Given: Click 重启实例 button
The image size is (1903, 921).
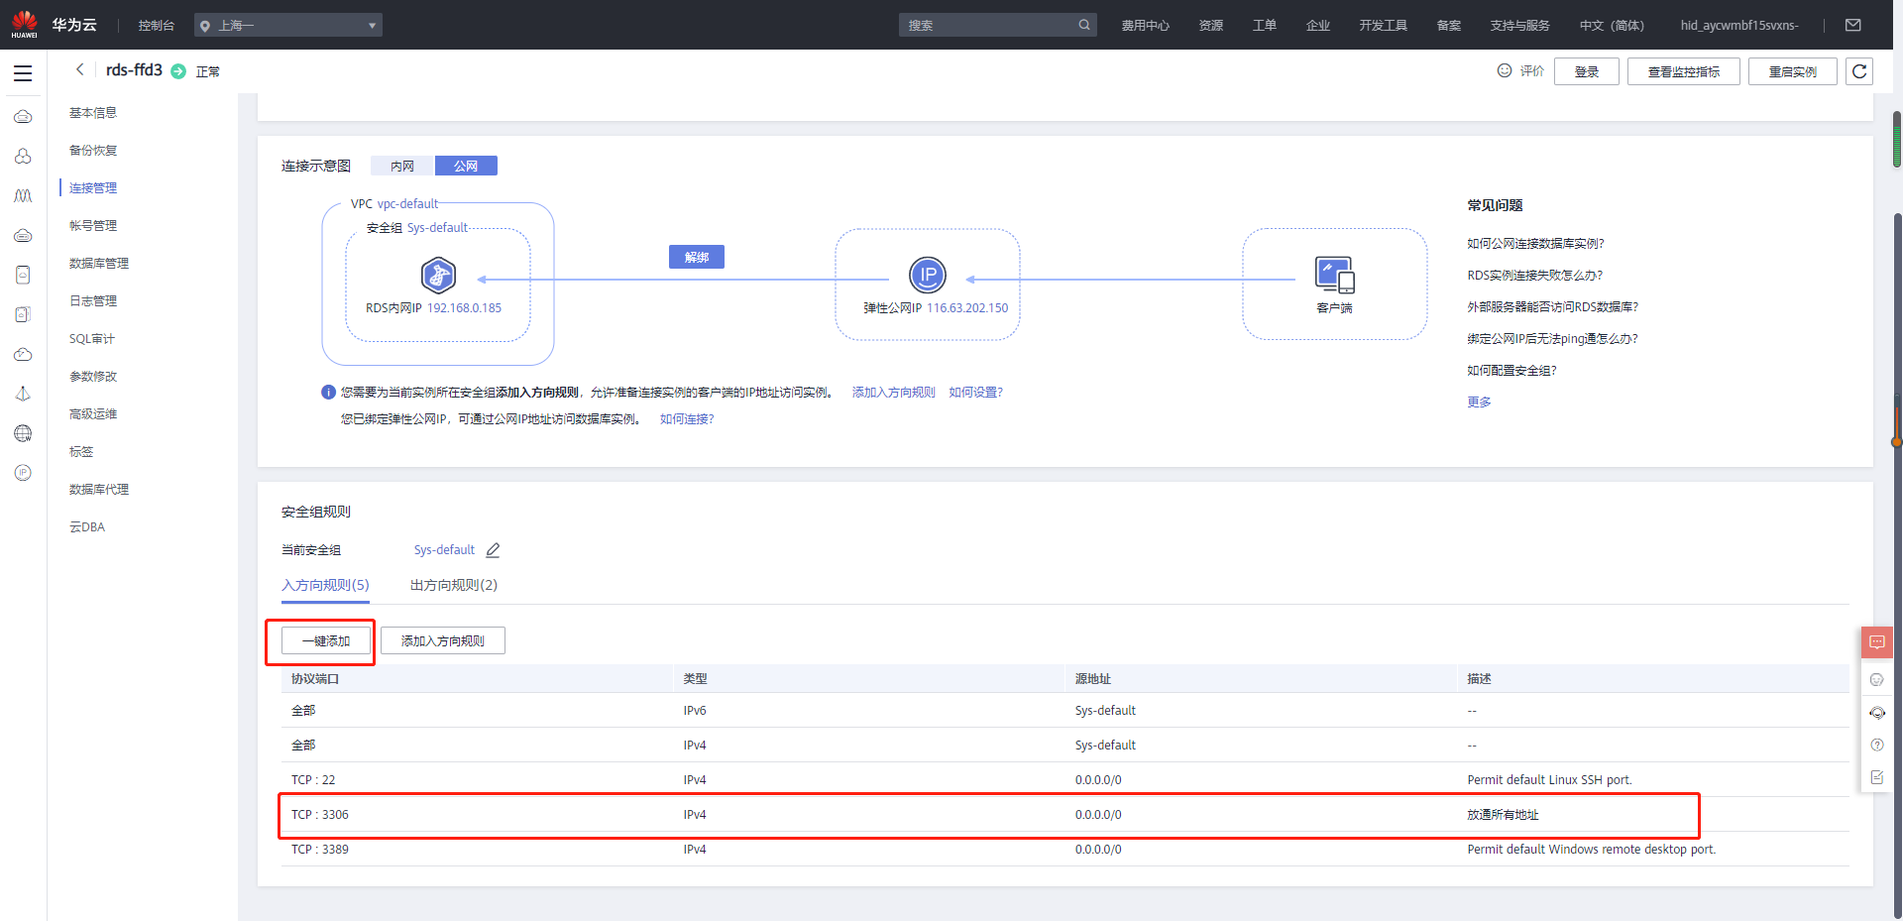Looking at the screenshot, I should tap(1793, 71).
